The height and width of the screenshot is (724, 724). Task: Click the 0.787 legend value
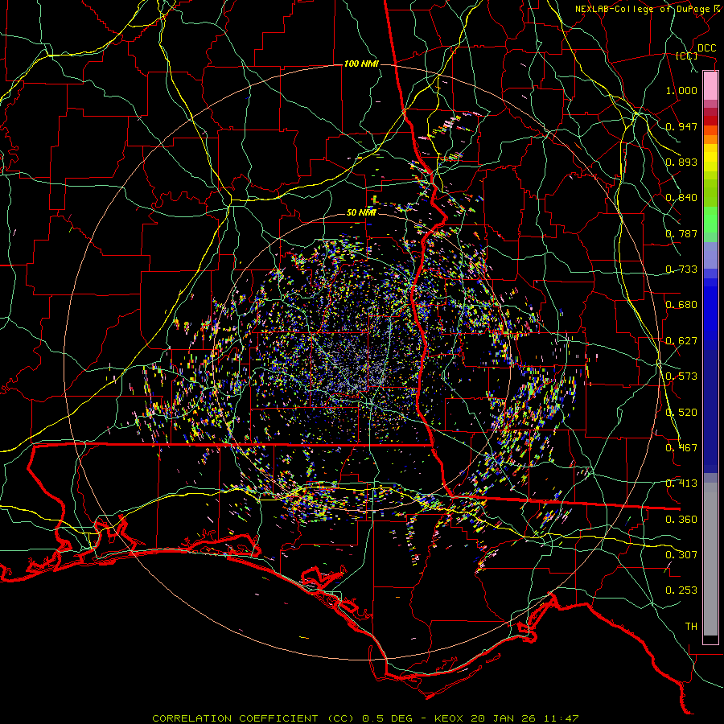coord(681,233)
